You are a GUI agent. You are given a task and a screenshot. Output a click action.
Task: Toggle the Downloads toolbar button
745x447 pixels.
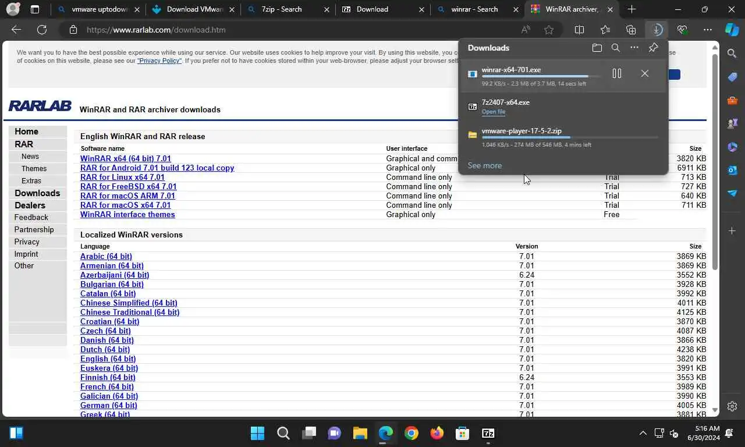(657, 30)
